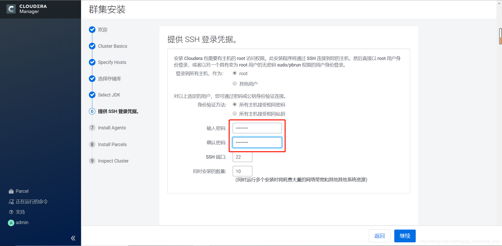Open the 正在运行的命令 sidebar entry
This screenshot has height=246, width=502.
31,201
